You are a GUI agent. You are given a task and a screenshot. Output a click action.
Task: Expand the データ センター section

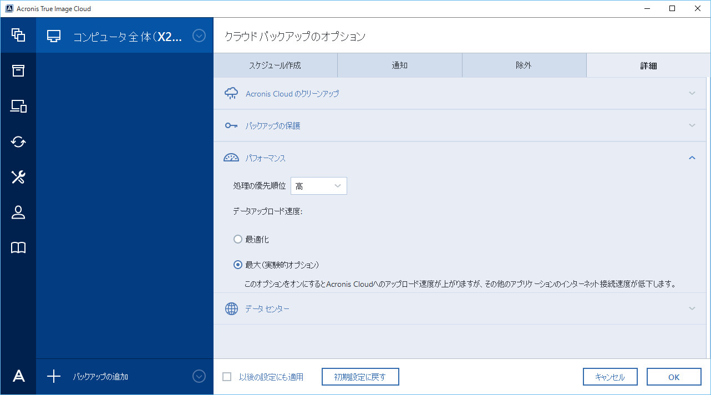pyautogui.click(x=692, y=308)
